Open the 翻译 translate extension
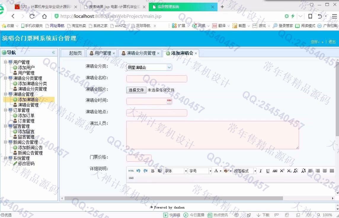339x218 pixels. 219,26
